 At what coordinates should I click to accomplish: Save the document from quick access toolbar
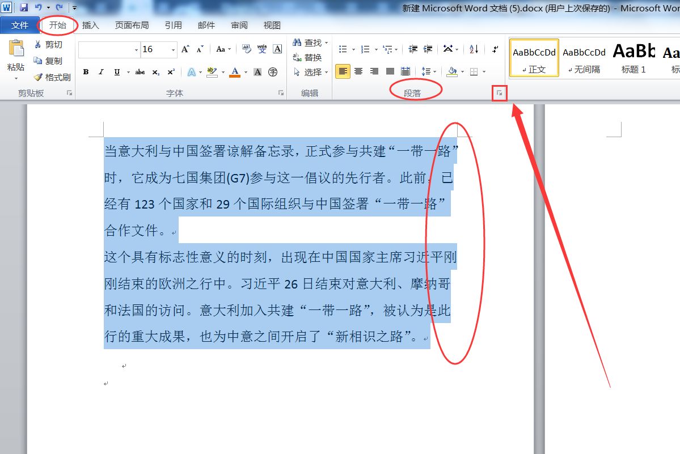coord(24,7)
